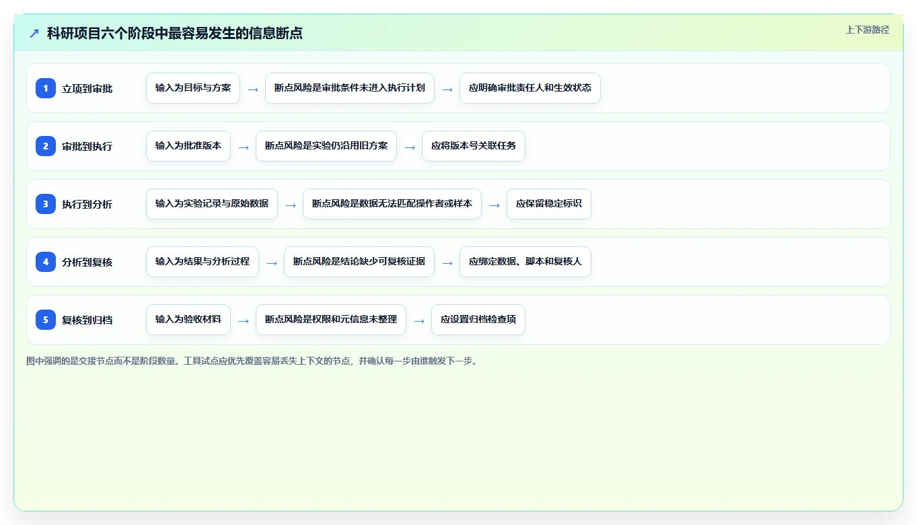
Task: Click arrow before 应设置归档检查项
Action: pyautogui.click(x=419, y=320)
